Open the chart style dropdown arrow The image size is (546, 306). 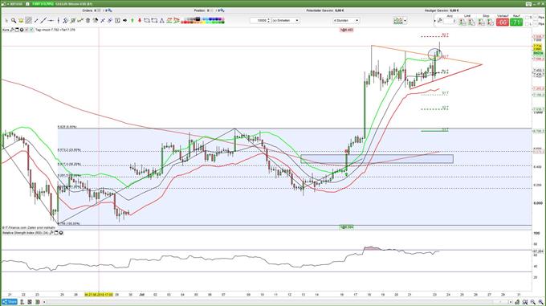(405, 21)
